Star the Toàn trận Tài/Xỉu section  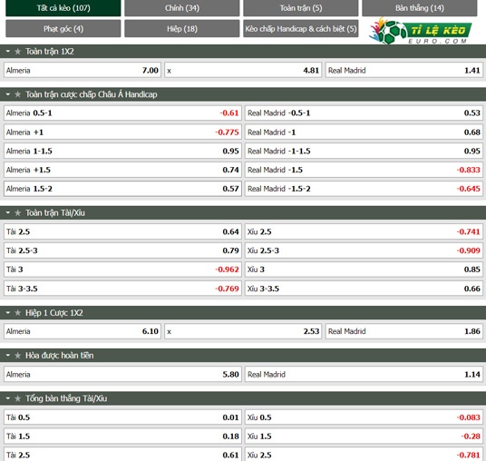coord(17,213)
